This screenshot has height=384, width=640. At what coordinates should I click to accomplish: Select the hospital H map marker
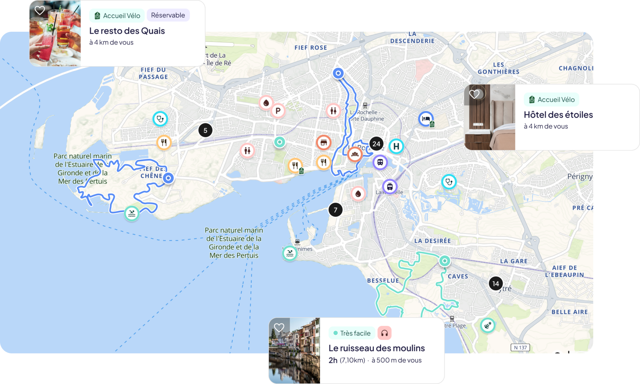396,146
